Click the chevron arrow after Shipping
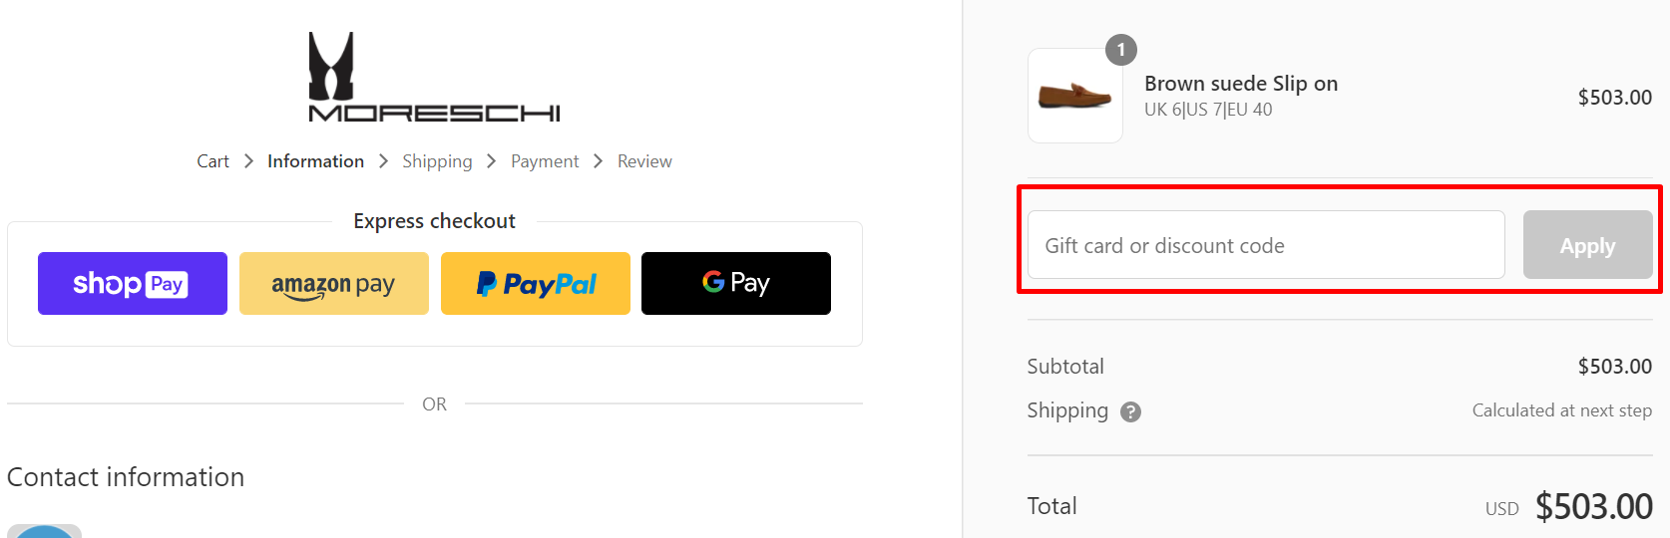Screen dimensions: 1670x538 (x=491, y=161)
